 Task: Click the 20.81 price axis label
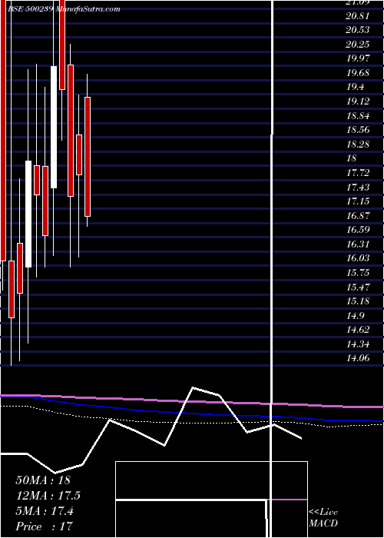[358, 16]
